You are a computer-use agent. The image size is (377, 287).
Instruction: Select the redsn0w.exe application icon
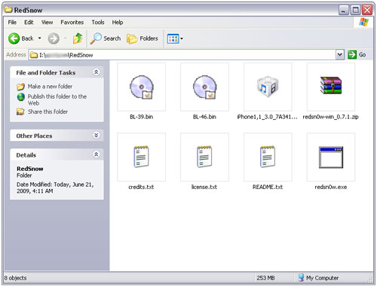[331, 157]
